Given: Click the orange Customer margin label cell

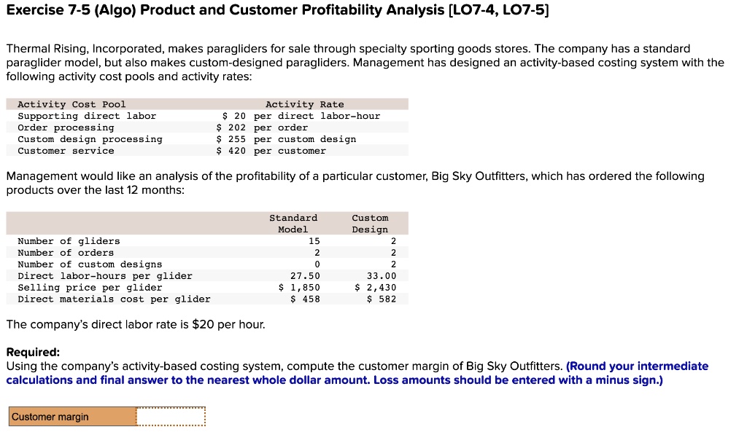Looking at the screenshot, I should point(71,417).
